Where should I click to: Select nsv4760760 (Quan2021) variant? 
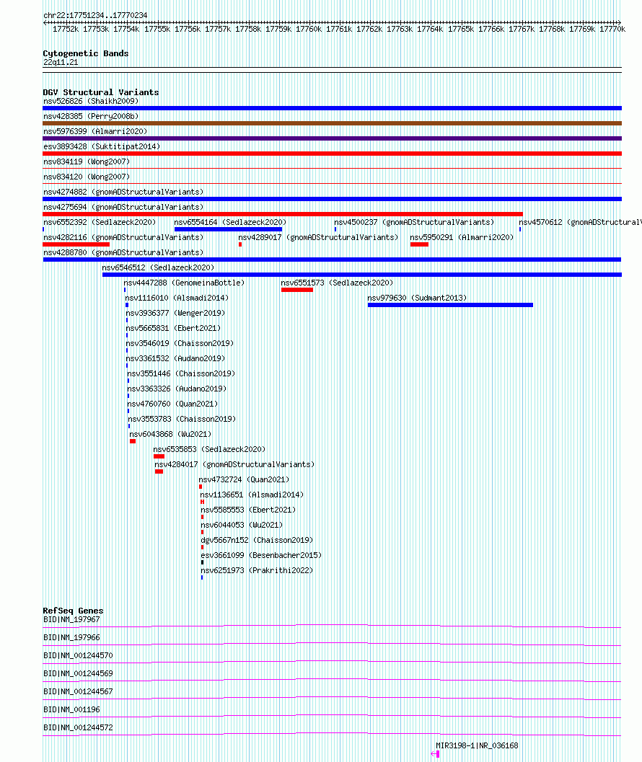pos(172,404)
